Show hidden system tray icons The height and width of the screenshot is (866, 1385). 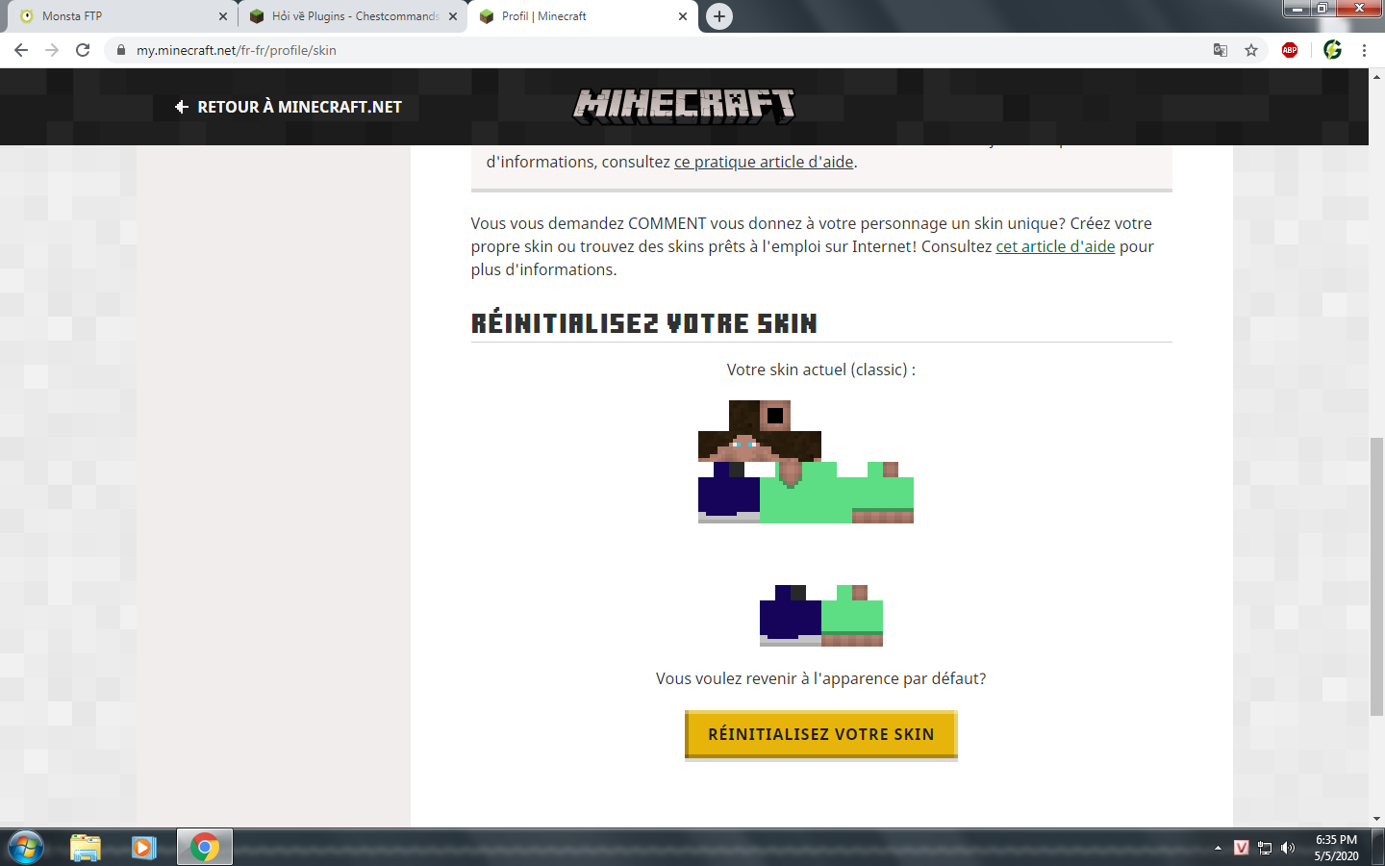(x=1218, y=848)
